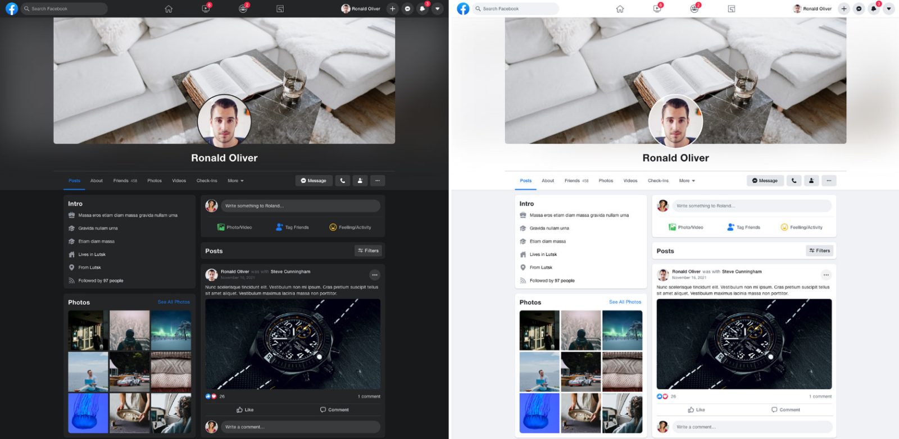This screenshot has height=439, width=899.
Task: Open the aurora landscape photo in light theme
Action: (x=622, y=330)
